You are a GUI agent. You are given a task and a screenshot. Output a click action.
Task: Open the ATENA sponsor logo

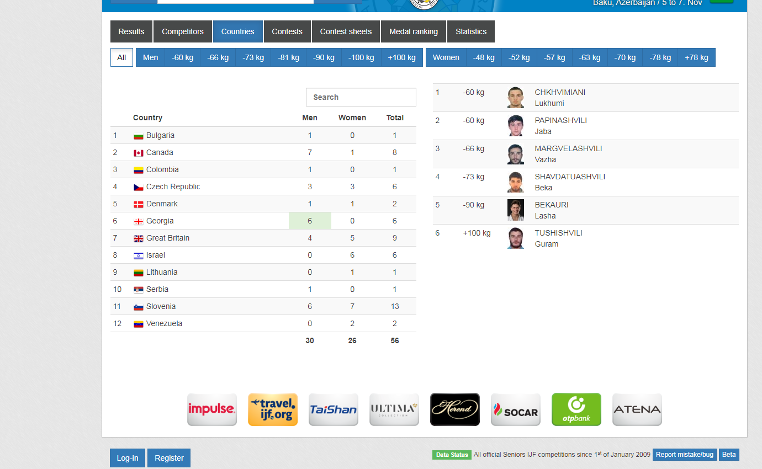[637, 409]
